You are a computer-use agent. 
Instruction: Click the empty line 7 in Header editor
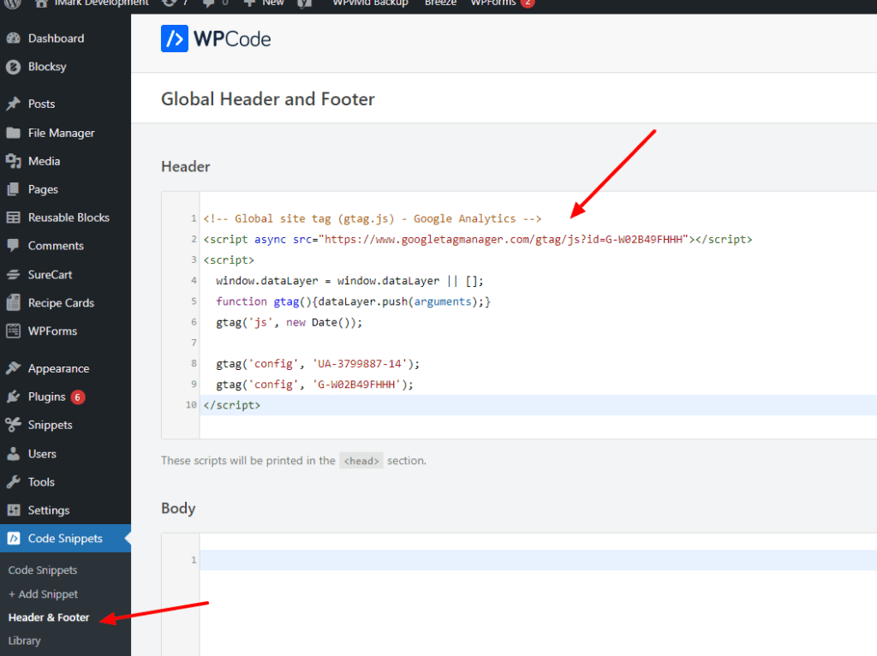pyautogui.click(x=537, y=343)
